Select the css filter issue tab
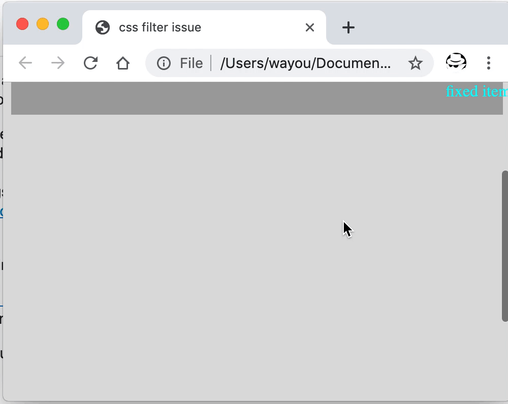 coord(204,27)
